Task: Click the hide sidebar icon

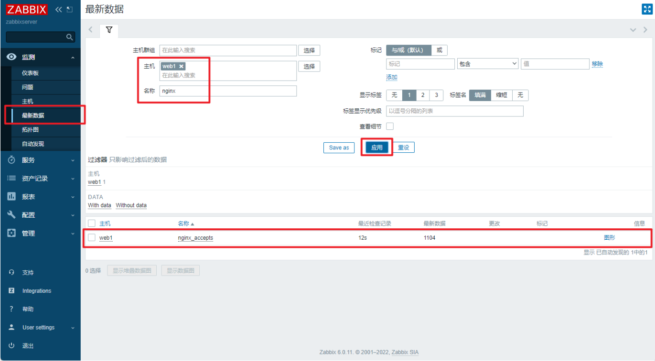Action: coord(70,10)
